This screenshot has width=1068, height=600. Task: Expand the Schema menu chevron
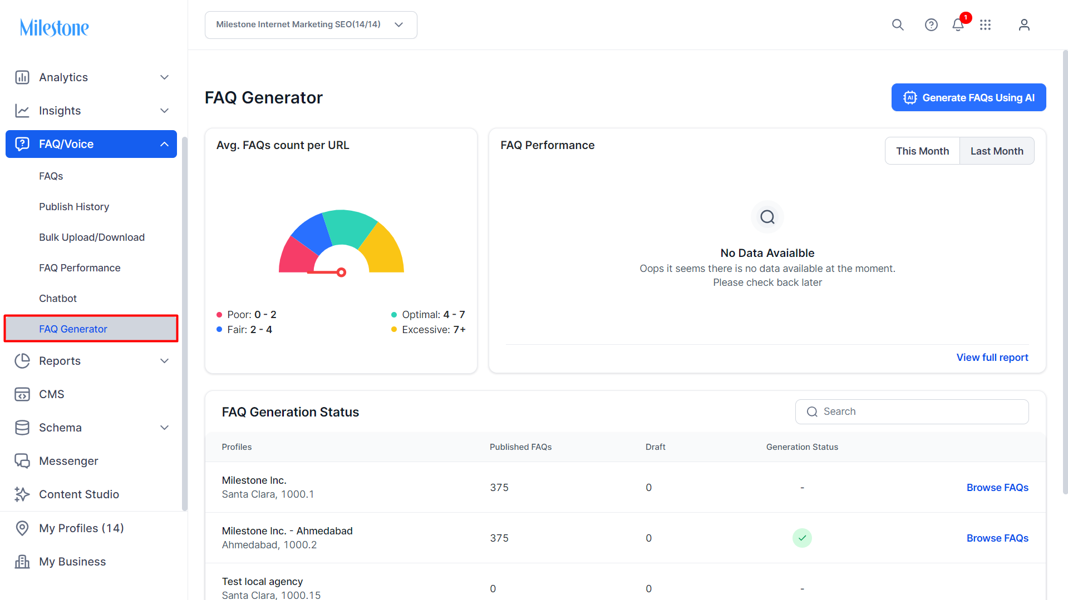[x=165, y=428]
